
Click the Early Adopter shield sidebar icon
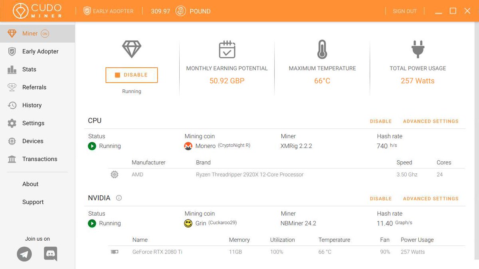(x=12, y=51)
